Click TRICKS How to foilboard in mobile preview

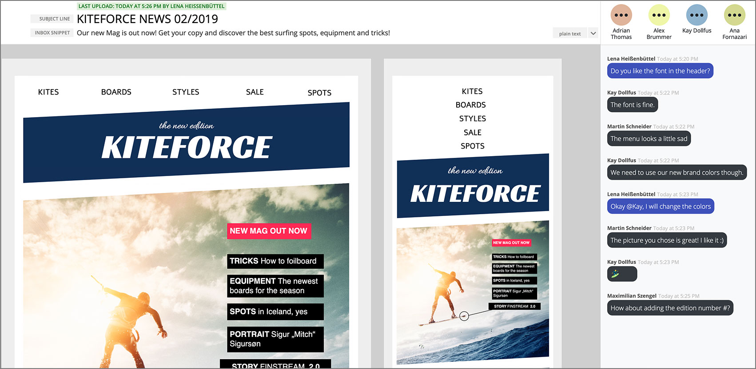coord(514,257)
